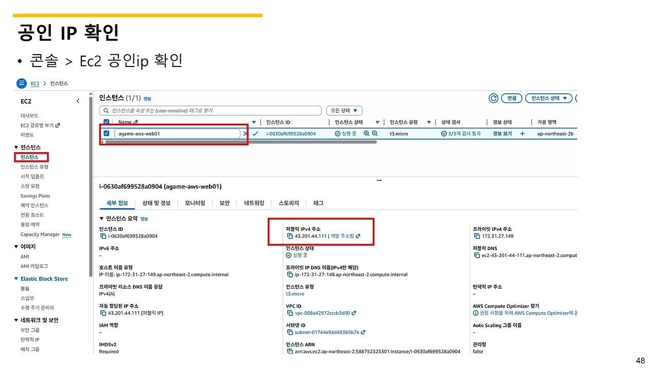Open the 모든 상태 filter dropdown
The image size is (659, 371).
(344, 110)
